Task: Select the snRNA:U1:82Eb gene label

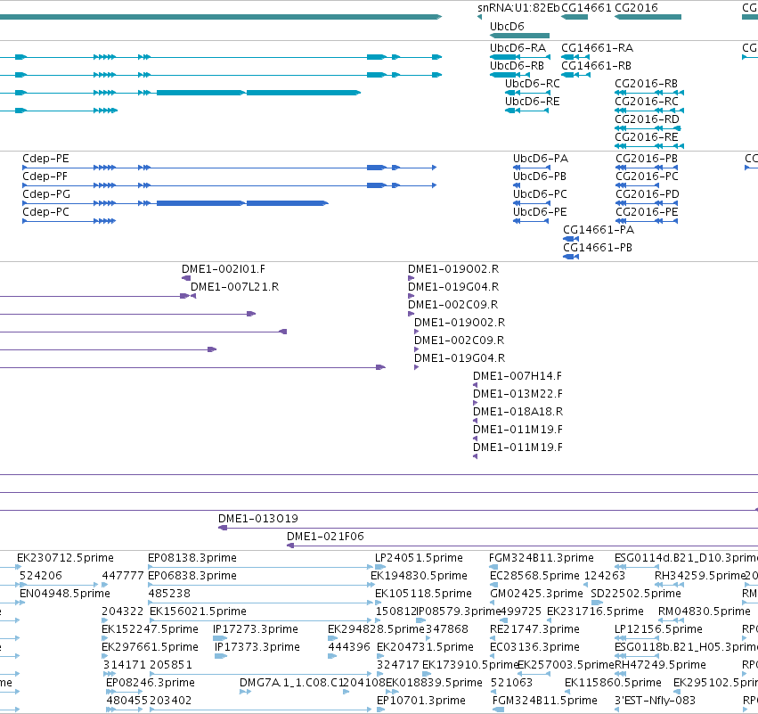Action: point(518,8)
